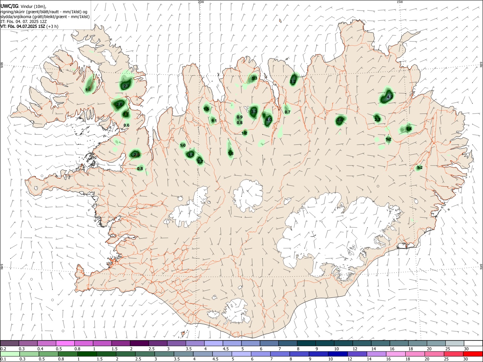The height and width of the screenshot is (362, 483).
Task: Select the 1.7 precipitation value label
Action: tap(126, 114)
